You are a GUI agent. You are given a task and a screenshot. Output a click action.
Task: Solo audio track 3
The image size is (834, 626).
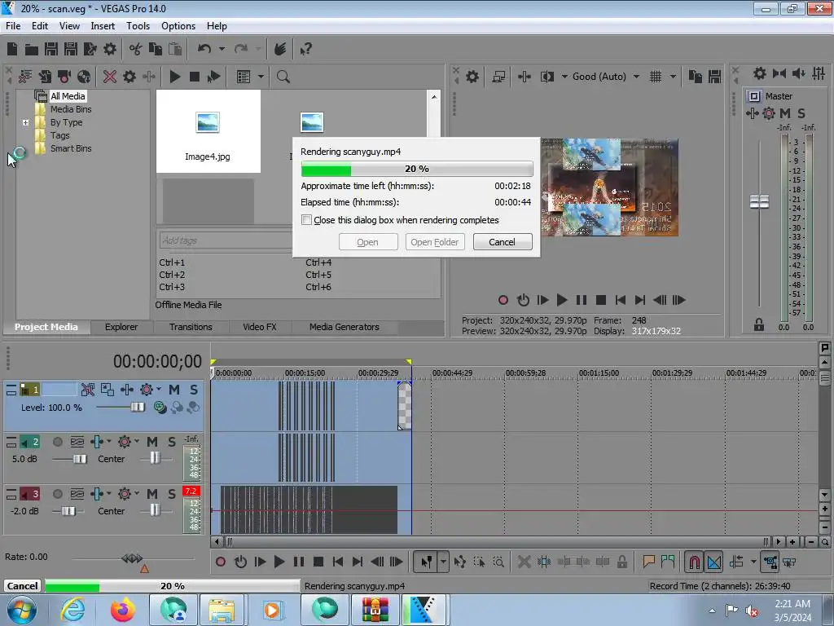click(171, 494)
